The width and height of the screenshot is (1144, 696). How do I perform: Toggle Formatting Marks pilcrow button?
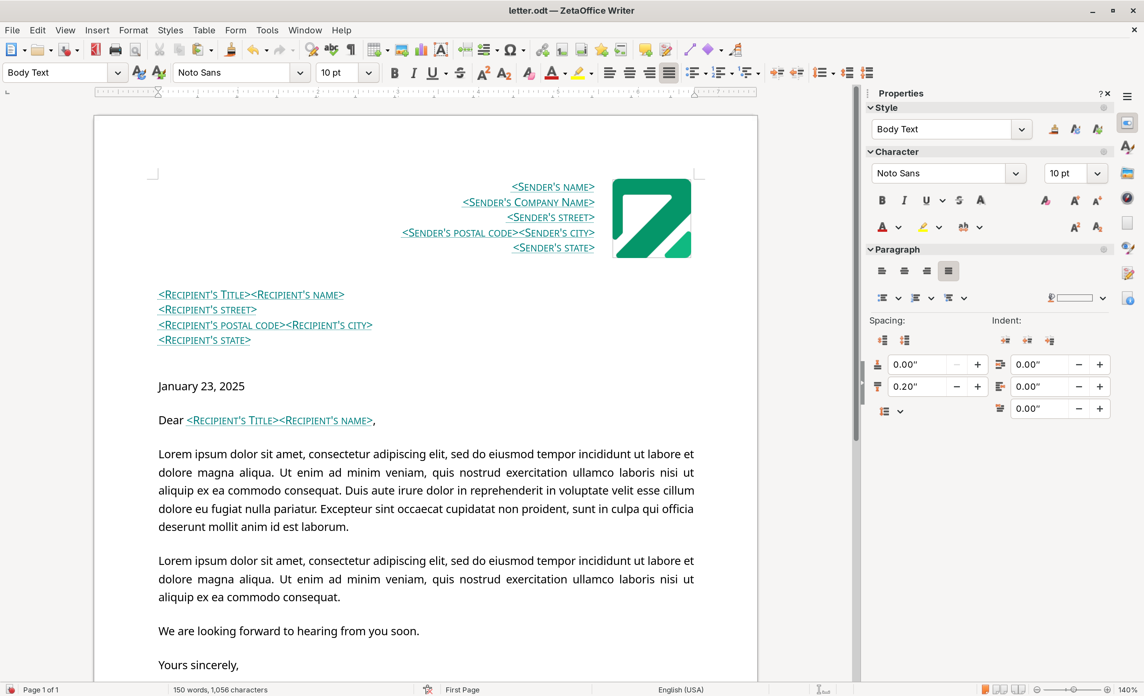(x=351, y=50)
